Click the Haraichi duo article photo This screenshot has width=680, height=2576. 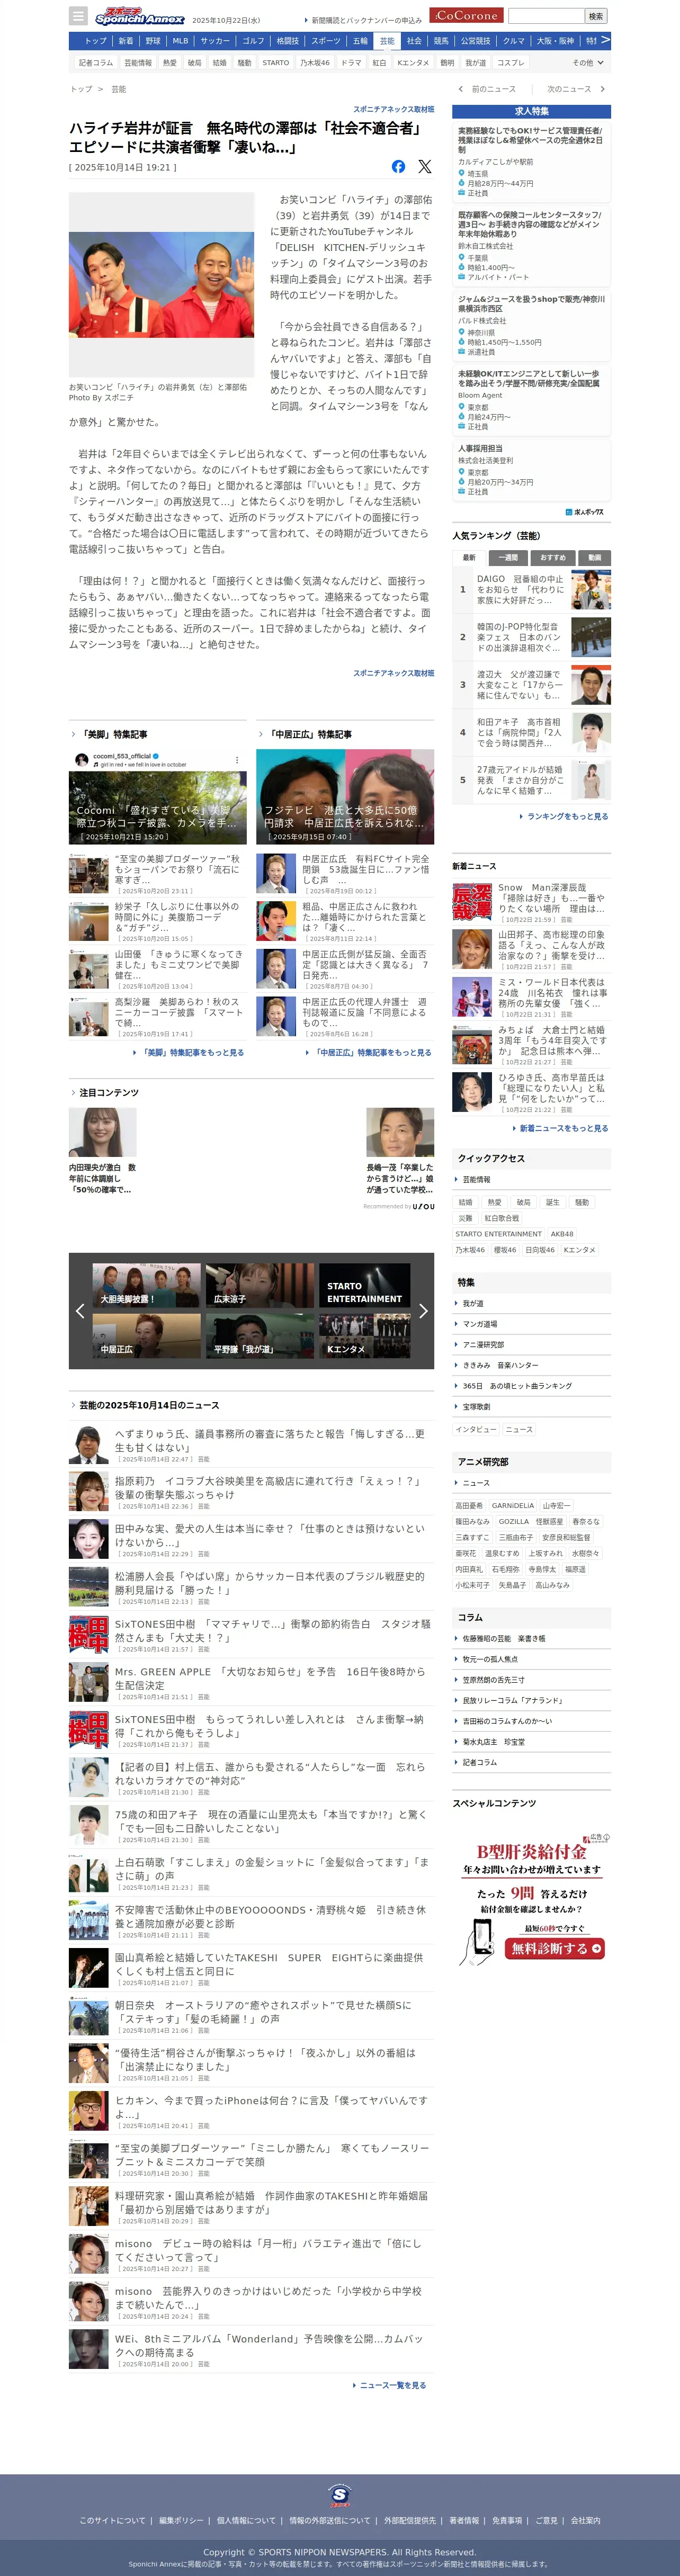(162, 284)
